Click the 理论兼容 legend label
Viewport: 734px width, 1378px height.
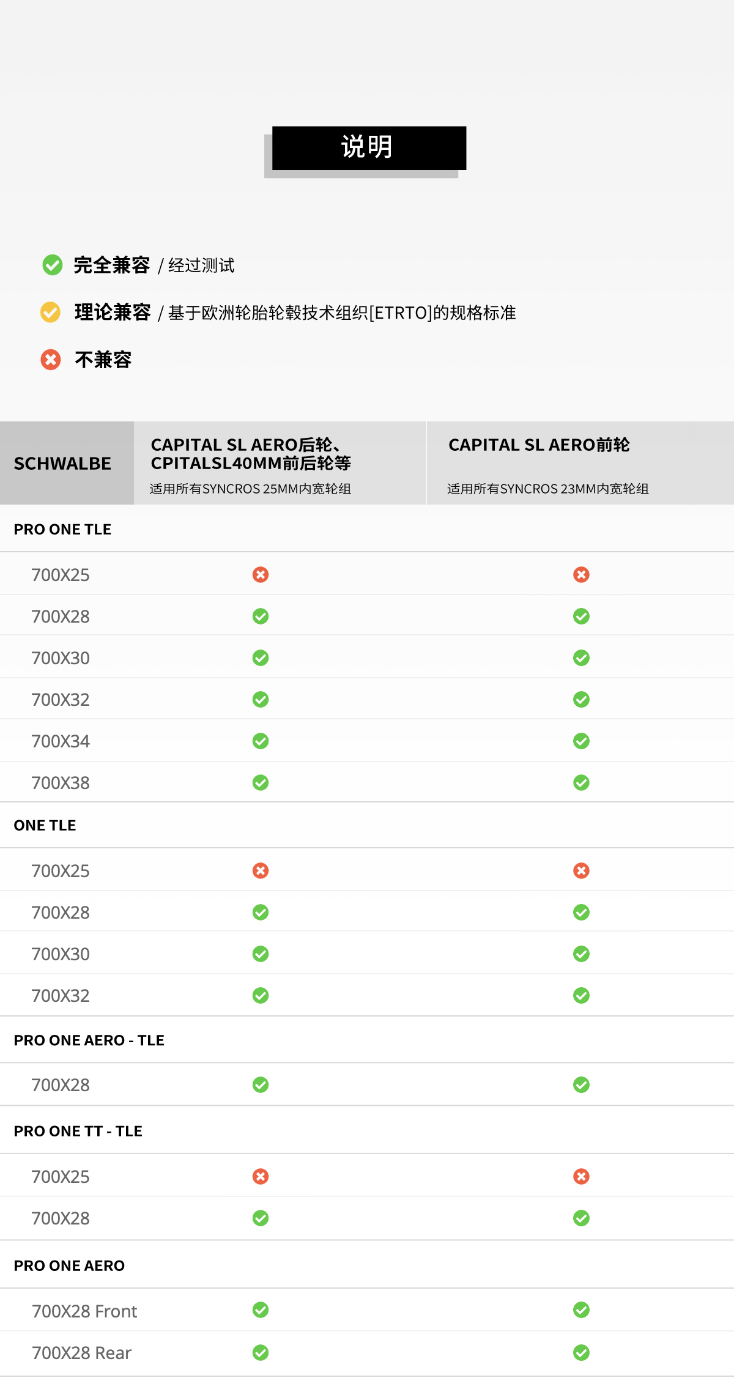113,312
